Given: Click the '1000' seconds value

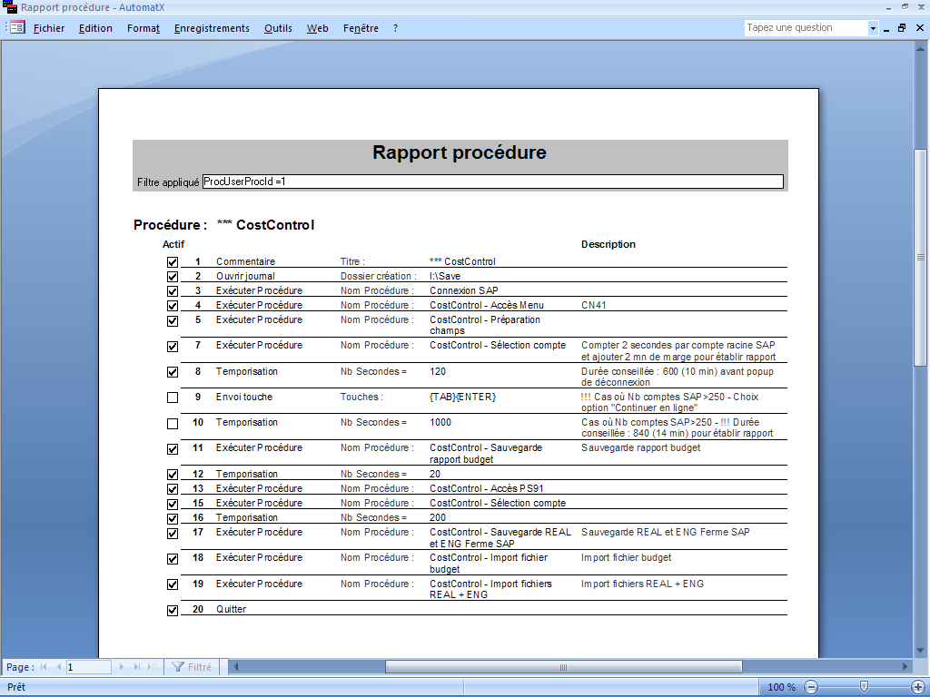Looking at the screenshot, I should [x=440, y=423].
